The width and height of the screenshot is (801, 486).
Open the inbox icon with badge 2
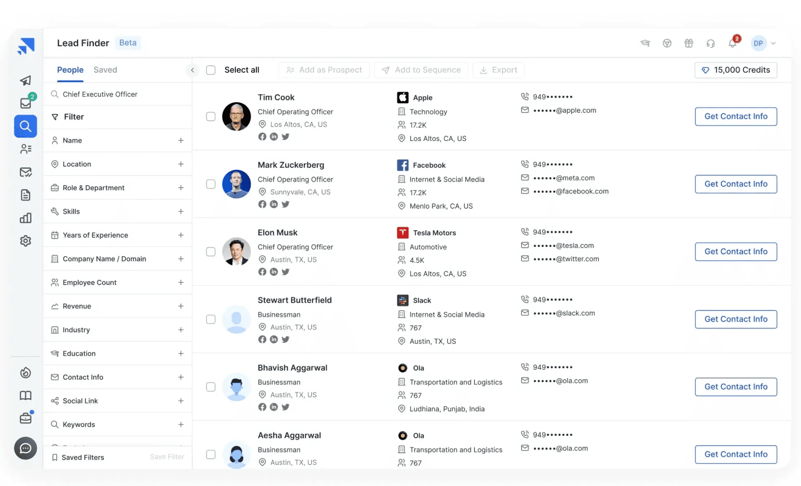[26, 103]
